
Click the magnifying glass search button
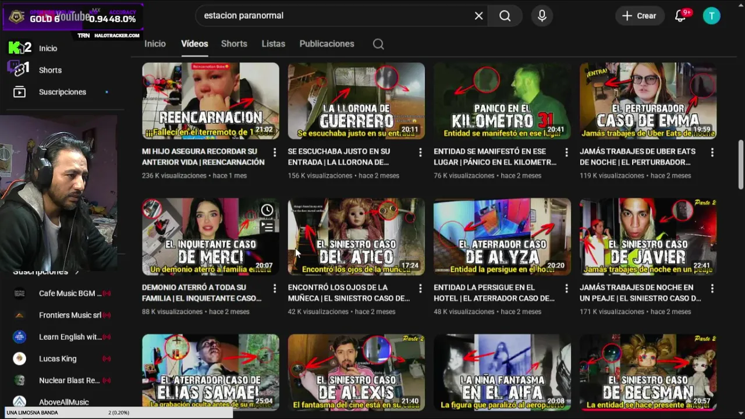505,16
